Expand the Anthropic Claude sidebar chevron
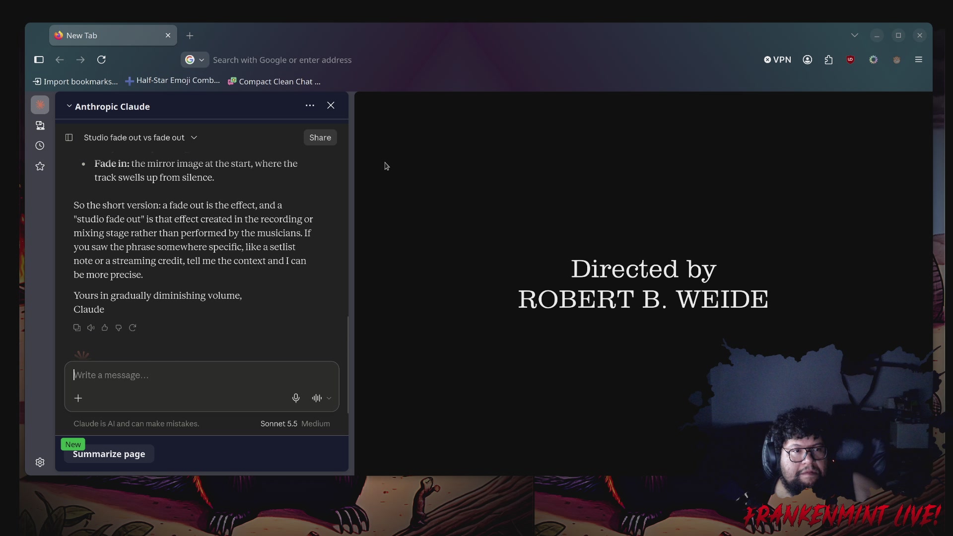 click(x=69, y=106)
